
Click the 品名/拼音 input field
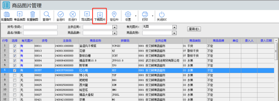click(40, 33)
